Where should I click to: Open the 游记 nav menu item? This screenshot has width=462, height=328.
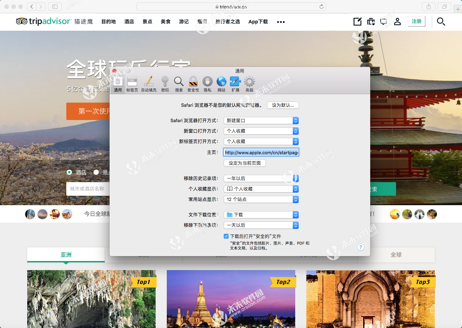(184, 22)
